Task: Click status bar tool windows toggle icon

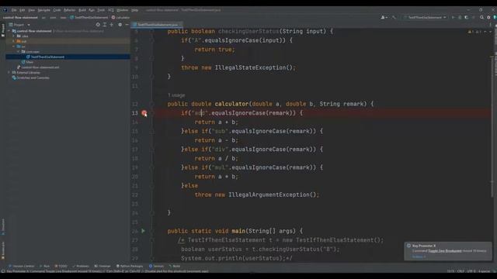Action: 3,271
